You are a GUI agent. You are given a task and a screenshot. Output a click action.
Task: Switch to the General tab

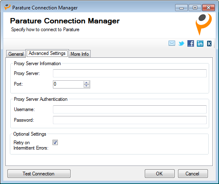pos(16,54)
